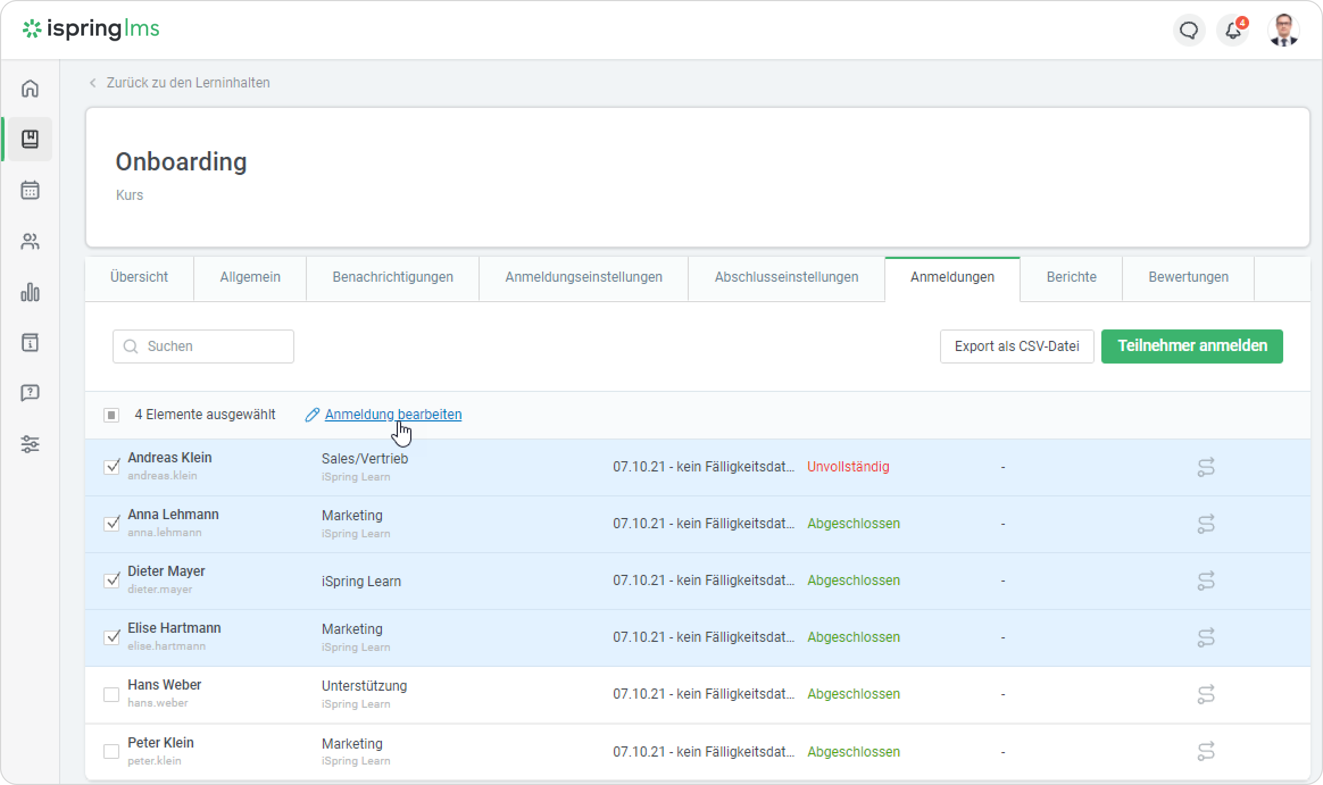Open the chat messages icon in the header
Viewport: 1323px width, 785px height.
(1189, 30)
